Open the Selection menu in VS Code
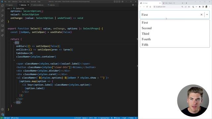The image size is (212, 119). [15, 2]
